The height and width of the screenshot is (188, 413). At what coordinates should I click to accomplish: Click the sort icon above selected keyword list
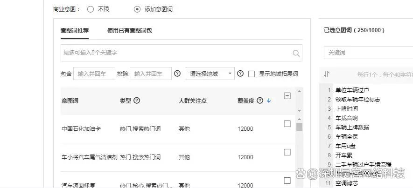[x=327, y=74]
